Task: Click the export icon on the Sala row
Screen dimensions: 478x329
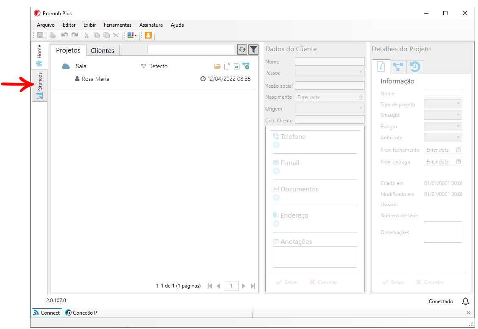Action: coord(236,66)
